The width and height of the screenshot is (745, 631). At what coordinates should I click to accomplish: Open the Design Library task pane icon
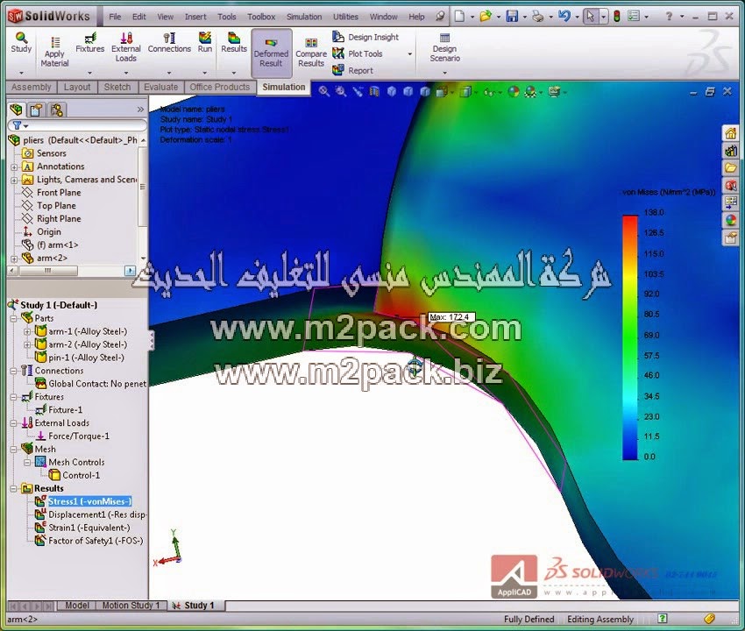(730, 151)
